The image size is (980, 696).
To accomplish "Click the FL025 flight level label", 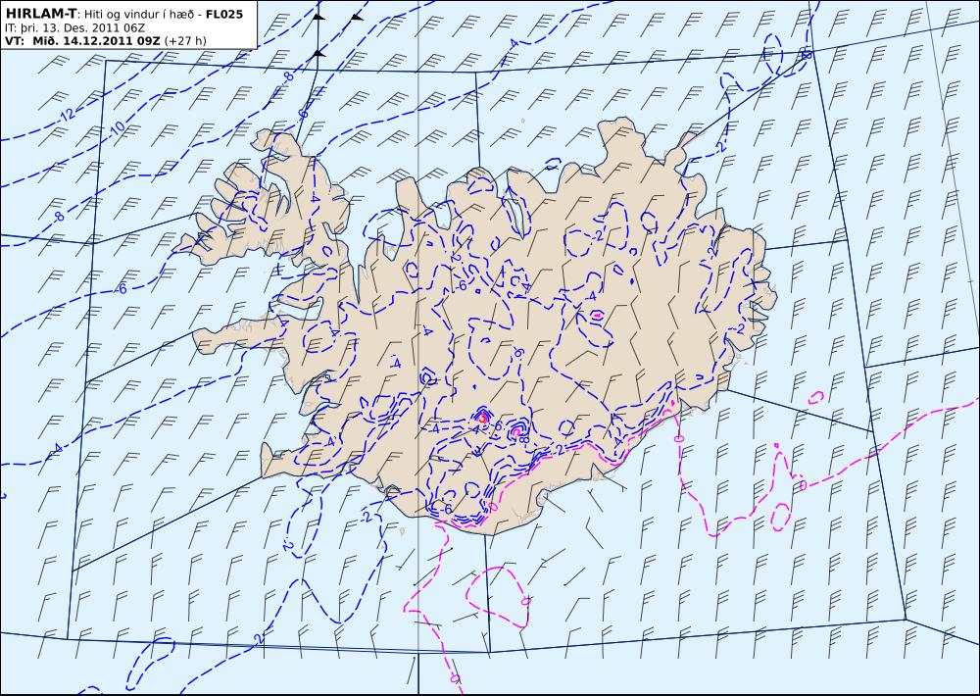I will [224, 14].
